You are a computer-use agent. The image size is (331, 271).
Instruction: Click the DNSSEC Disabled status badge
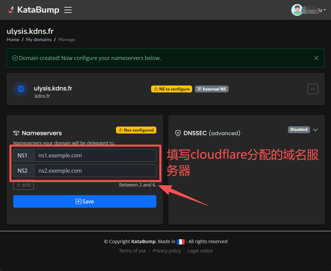click(x=299, y=130)
